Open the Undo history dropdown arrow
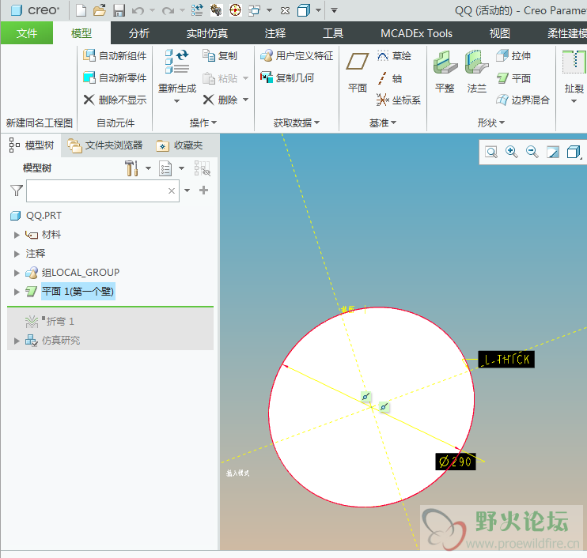The image size is (587, 558). [x=152, y=10]
